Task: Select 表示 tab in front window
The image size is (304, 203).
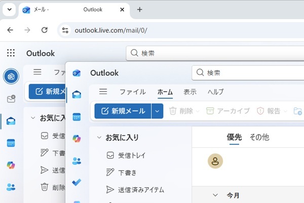Action: click(x=190, y=92)
